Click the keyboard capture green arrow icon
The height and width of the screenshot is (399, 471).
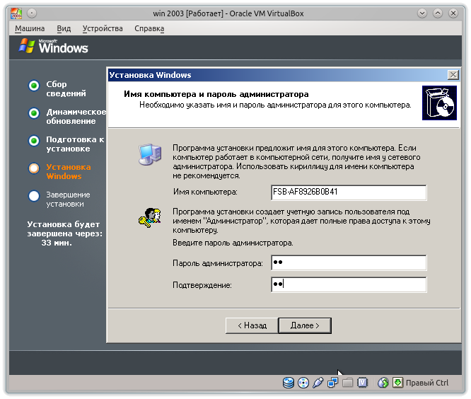click(397, 383)
